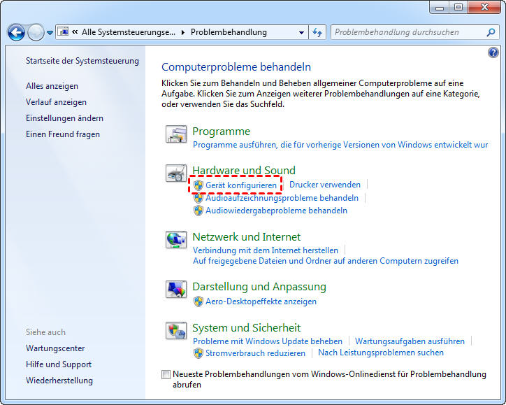This screenshot has width=506, height=405.
Task: Open Gerät konfigurieren troubleshooter
Action: click(x=241, y=185)
